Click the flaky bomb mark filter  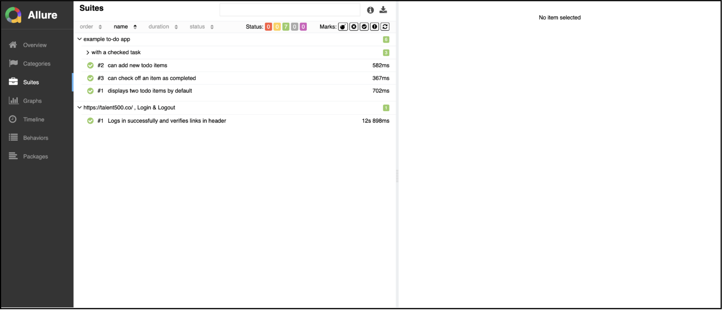pyautogui.click(x=343, y=27)
